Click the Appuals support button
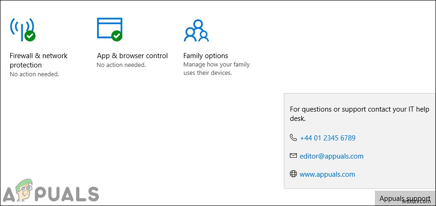This screenshot has height=206, width=436. (405, 199)
